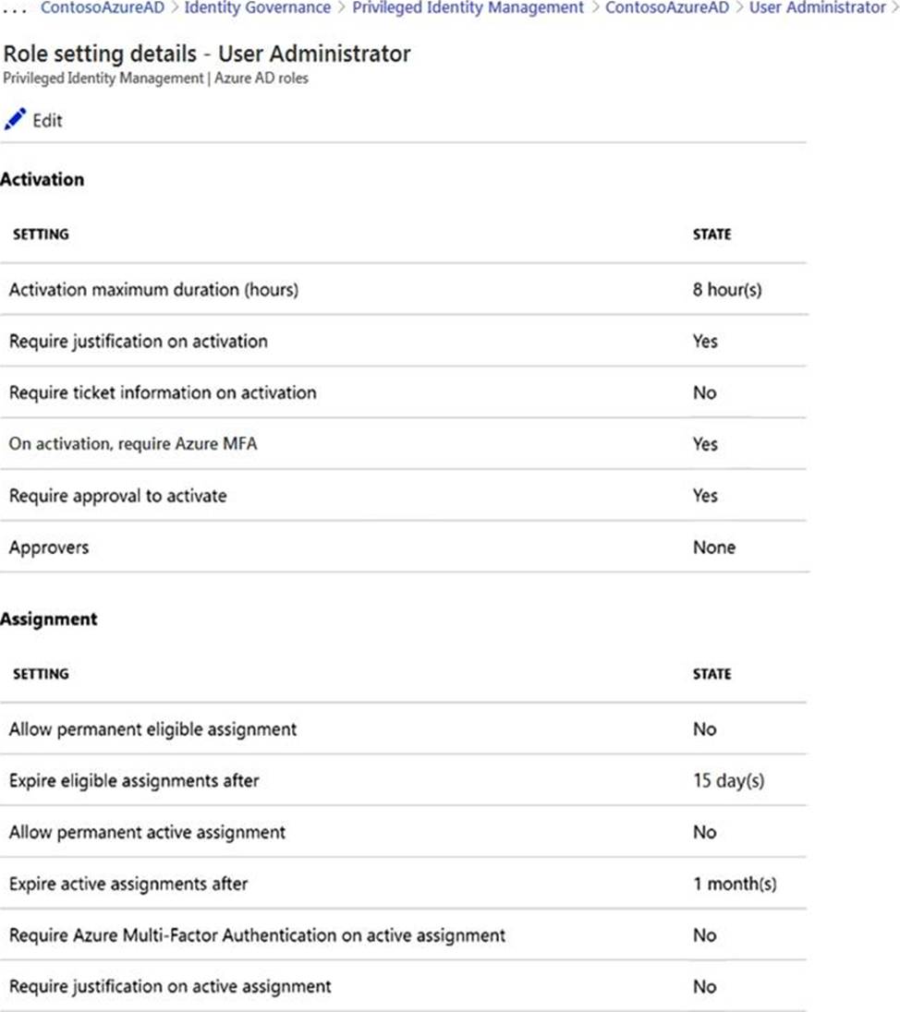
Task: Select the Activation maximum duration row
Action: tap(153, 290)
